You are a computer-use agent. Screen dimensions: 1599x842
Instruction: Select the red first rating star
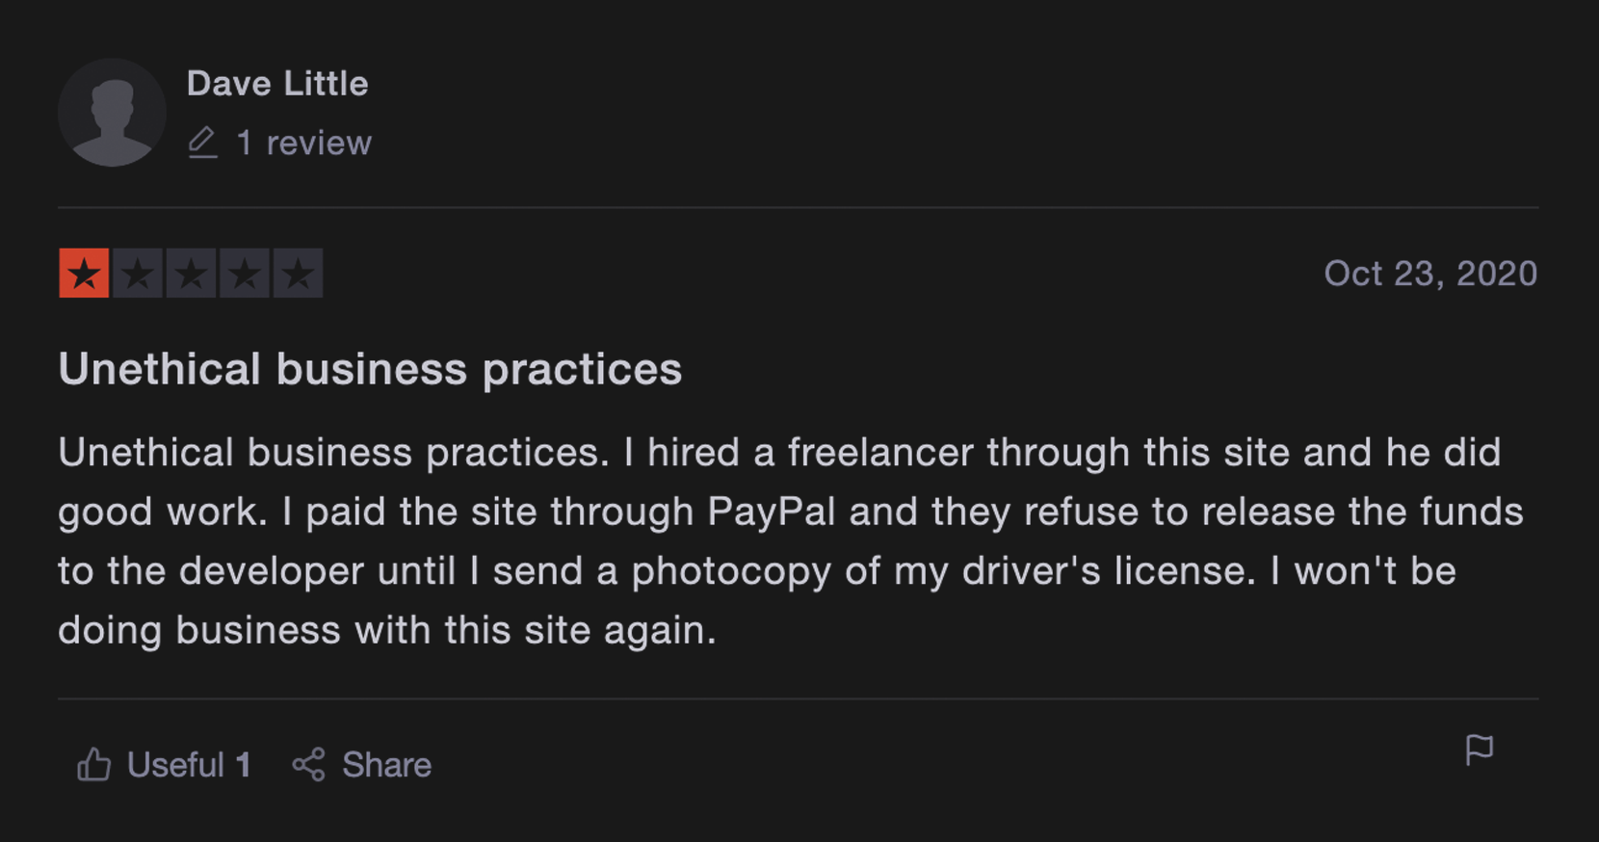(x=84, y=274)
